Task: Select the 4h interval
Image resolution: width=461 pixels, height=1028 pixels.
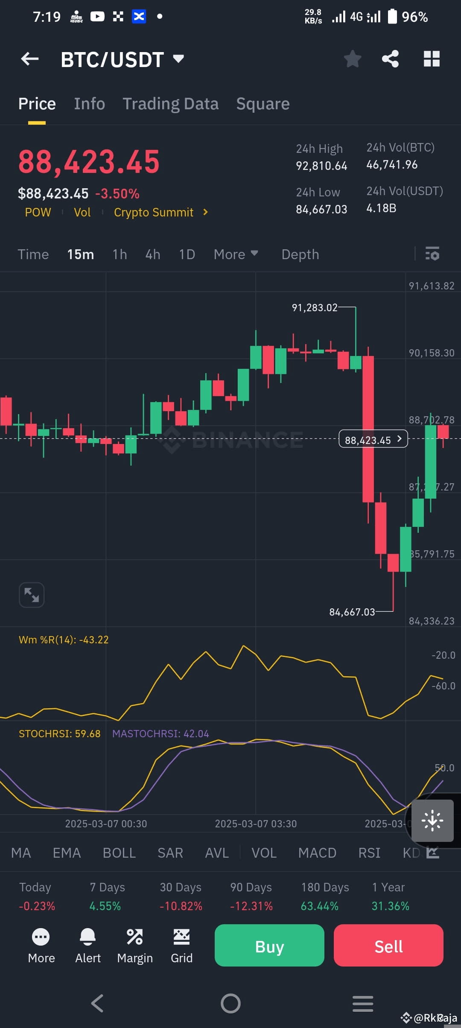Action: click(153, 254)
